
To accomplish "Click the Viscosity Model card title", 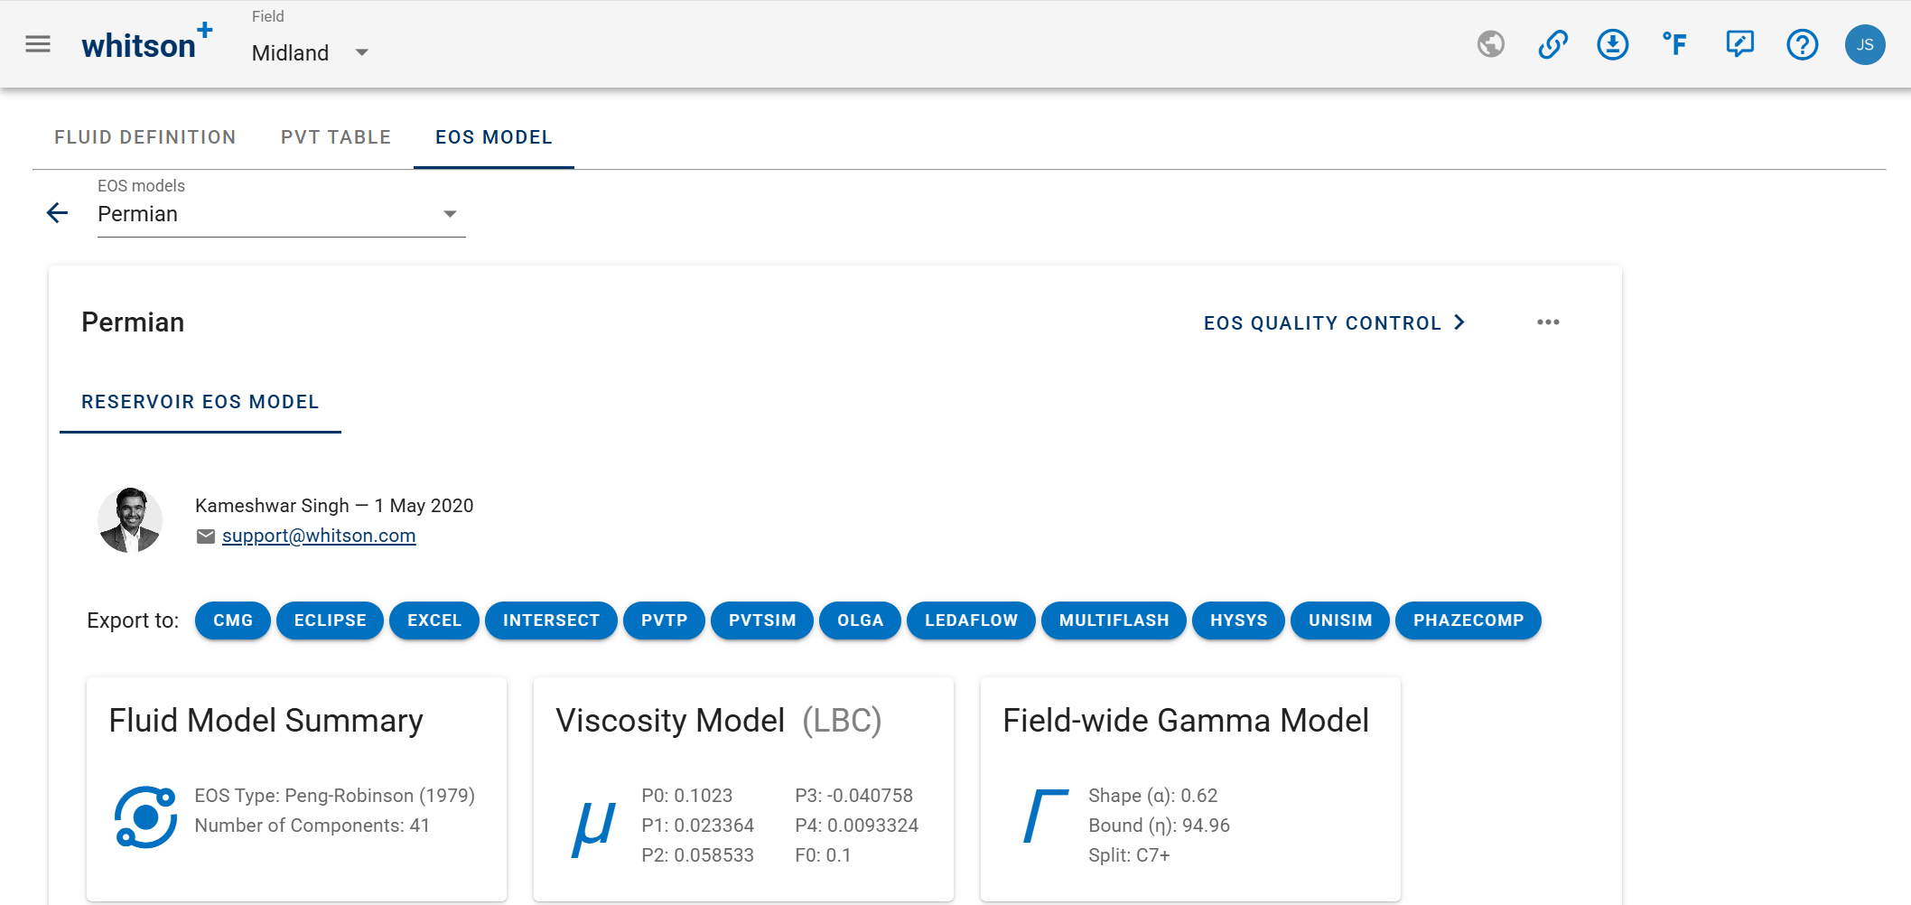I will pos(670,721).
